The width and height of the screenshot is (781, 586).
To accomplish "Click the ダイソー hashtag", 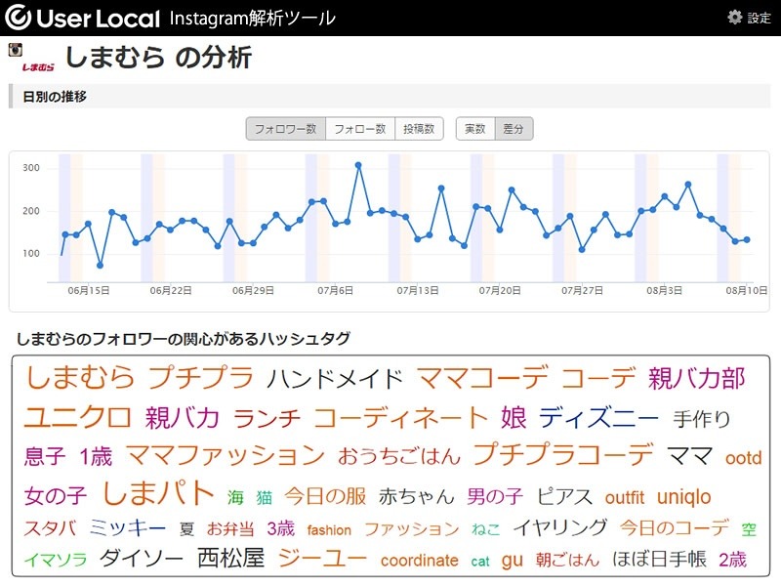I will point(142,559).
